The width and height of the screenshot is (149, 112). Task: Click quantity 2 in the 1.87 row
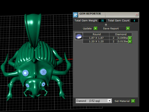point(113,38)
